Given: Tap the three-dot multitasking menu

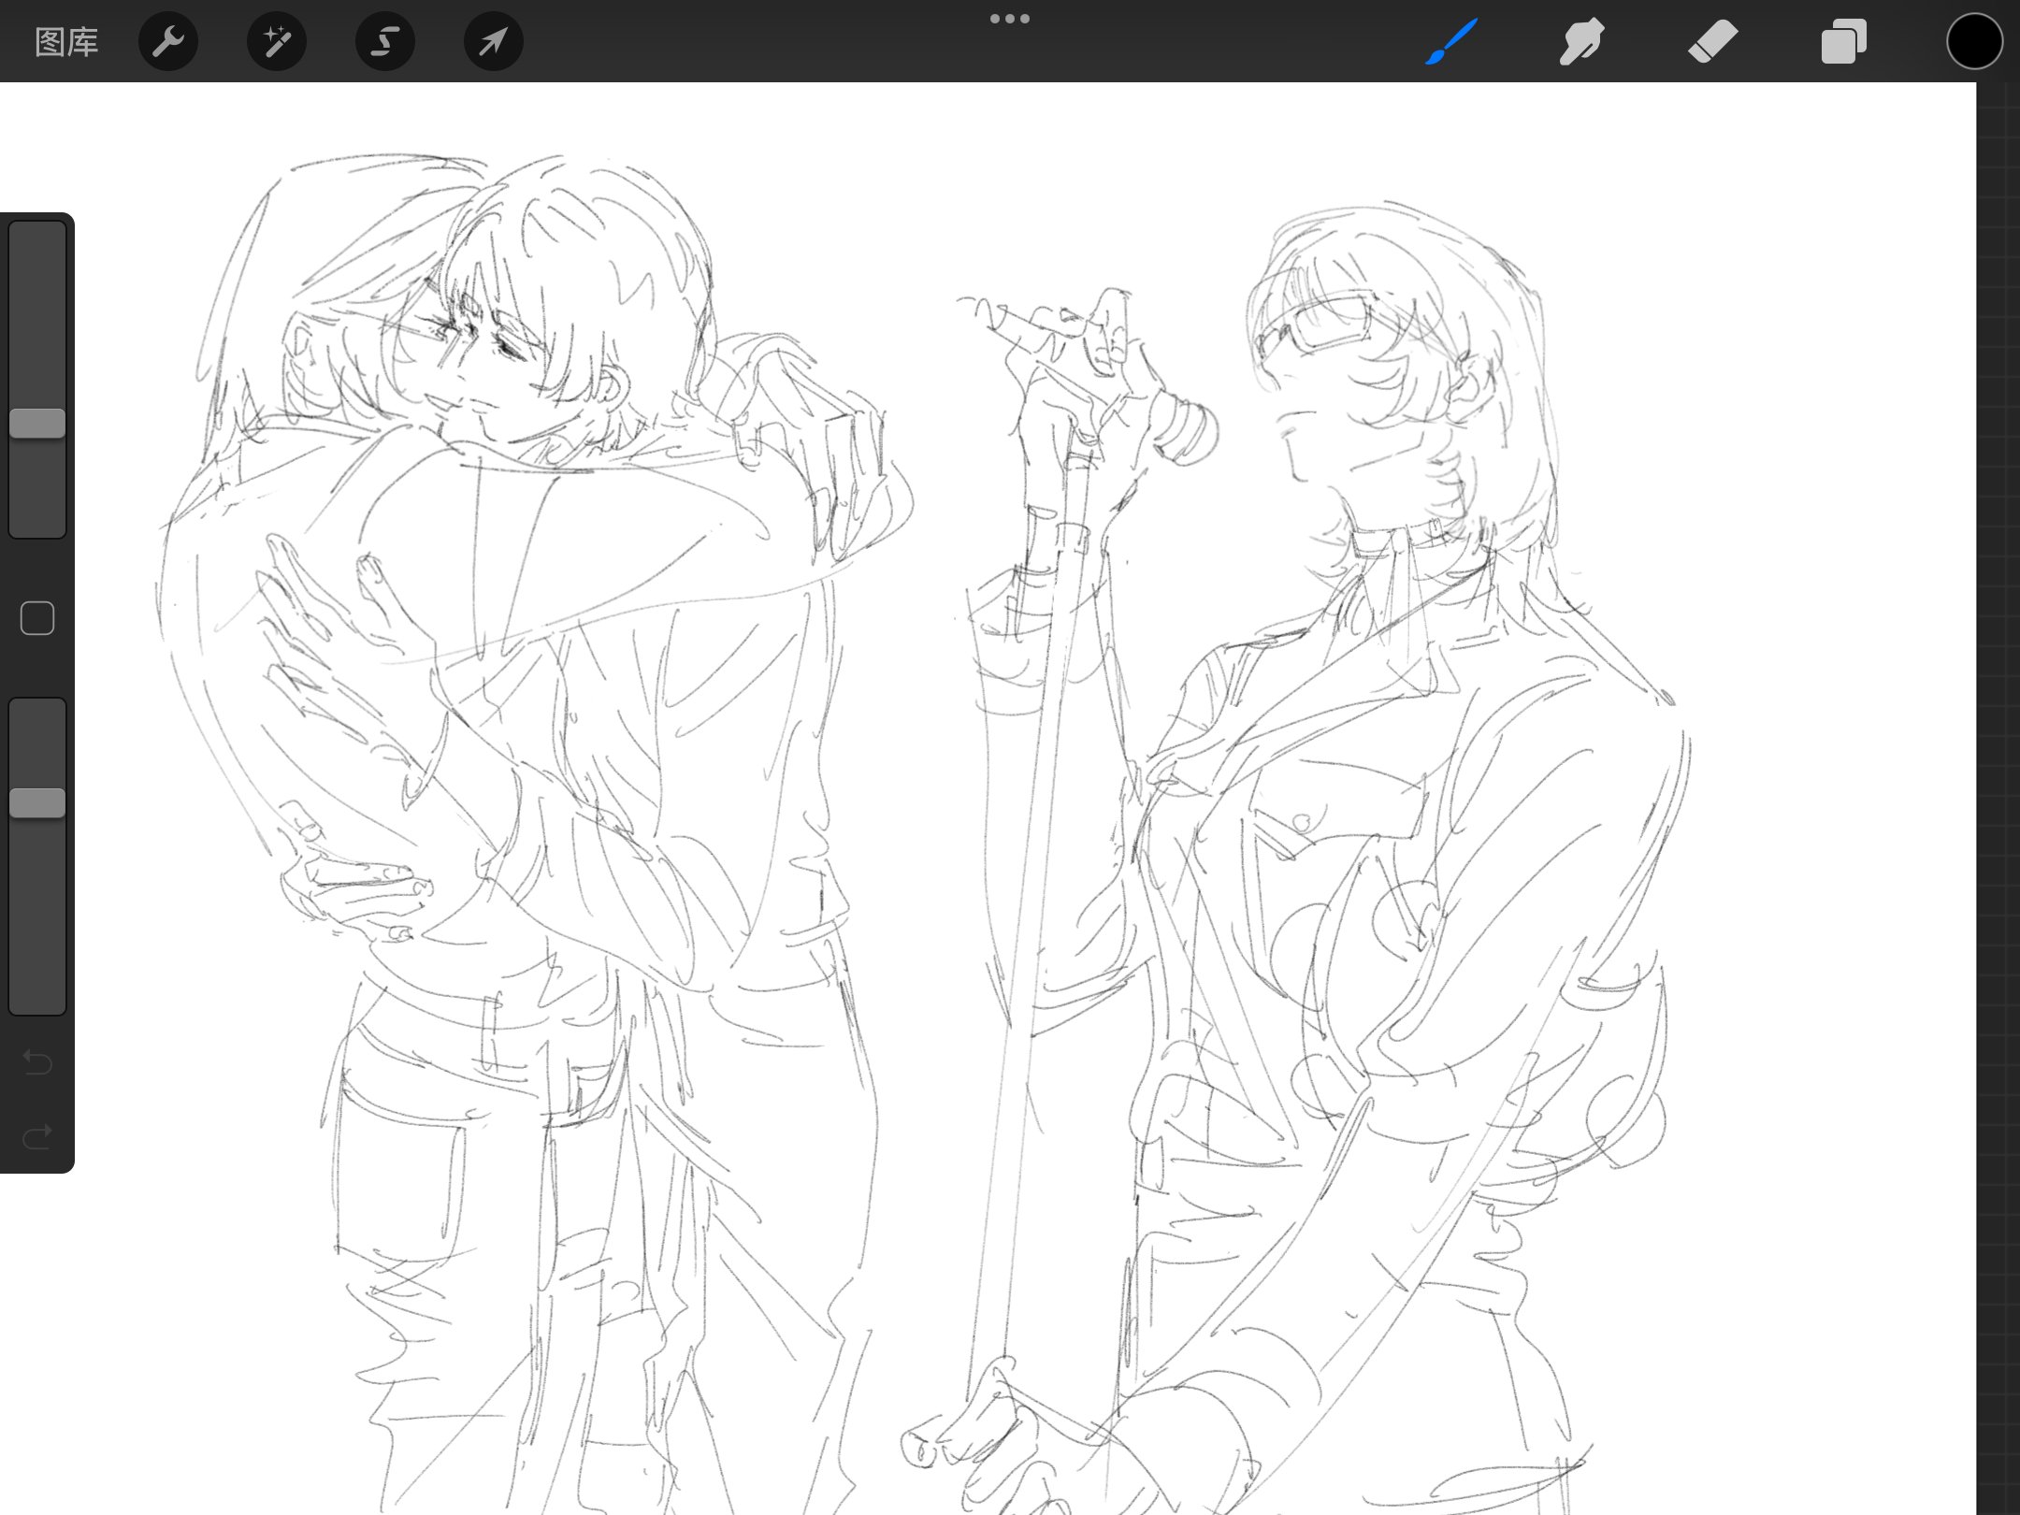Looking at the screenshot, I should click(1010, 19).
